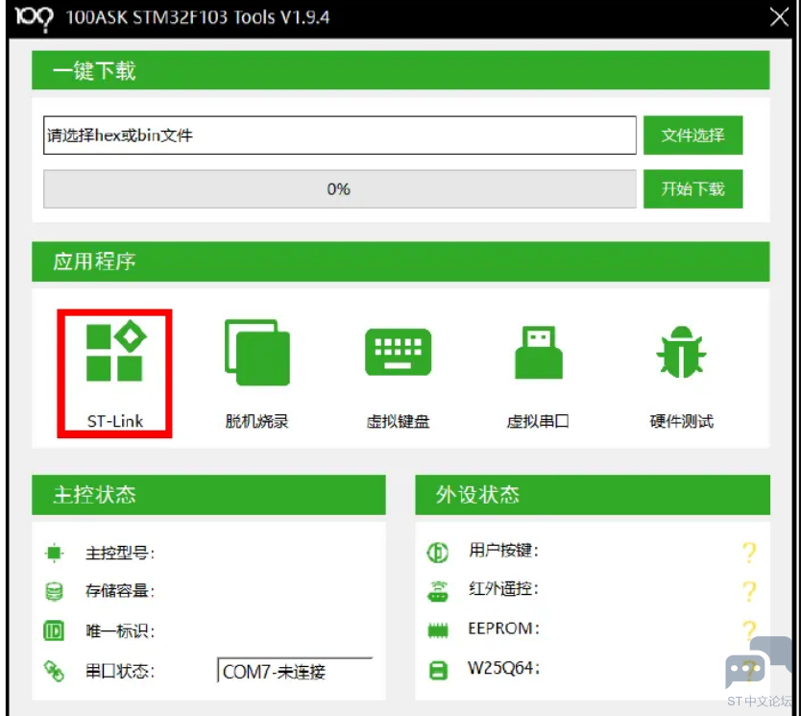Screen dimensions: 801x716
Task: Click the database icon beside 存储容量
Action: click(x=54, y=591)
